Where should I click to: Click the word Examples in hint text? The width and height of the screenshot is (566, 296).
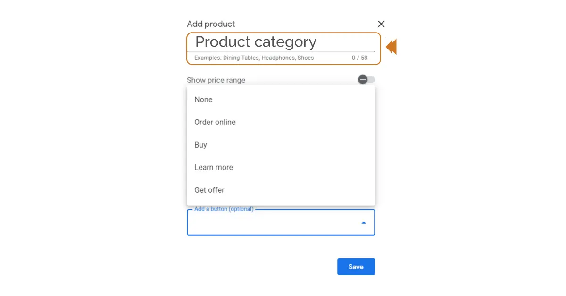point(208,58)
